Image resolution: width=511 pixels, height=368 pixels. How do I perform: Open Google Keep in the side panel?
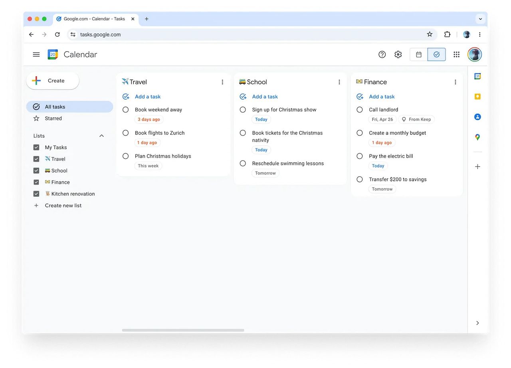(x=477, y=96)
